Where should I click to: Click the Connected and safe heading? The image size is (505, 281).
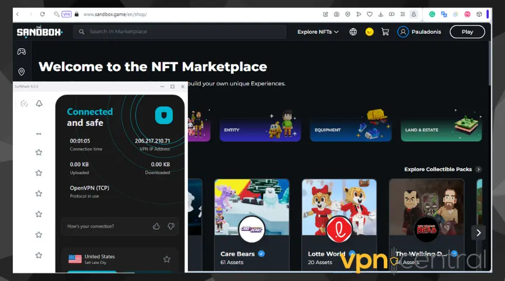(90, 117)
